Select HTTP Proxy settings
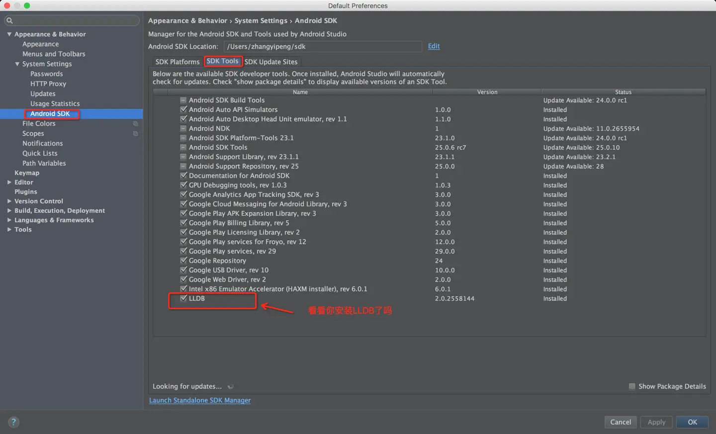The width and height of the screenshot is (716, 434). pyautogui.click(x=48, y=84)
